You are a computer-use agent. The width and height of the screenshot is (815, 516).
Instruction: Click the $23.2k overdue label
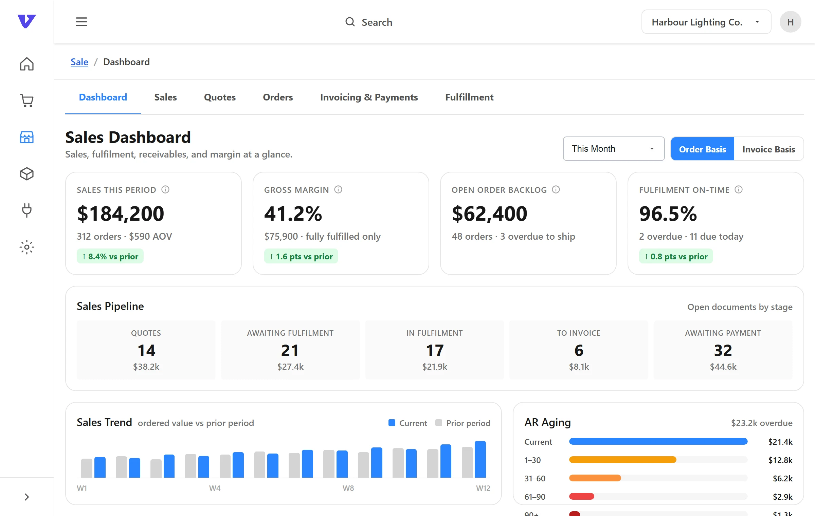tap(762, 423)
